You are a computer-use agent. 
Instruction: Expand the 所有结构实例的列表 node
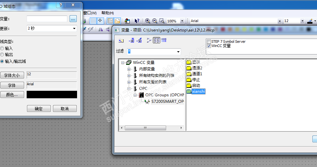[129, 76]
